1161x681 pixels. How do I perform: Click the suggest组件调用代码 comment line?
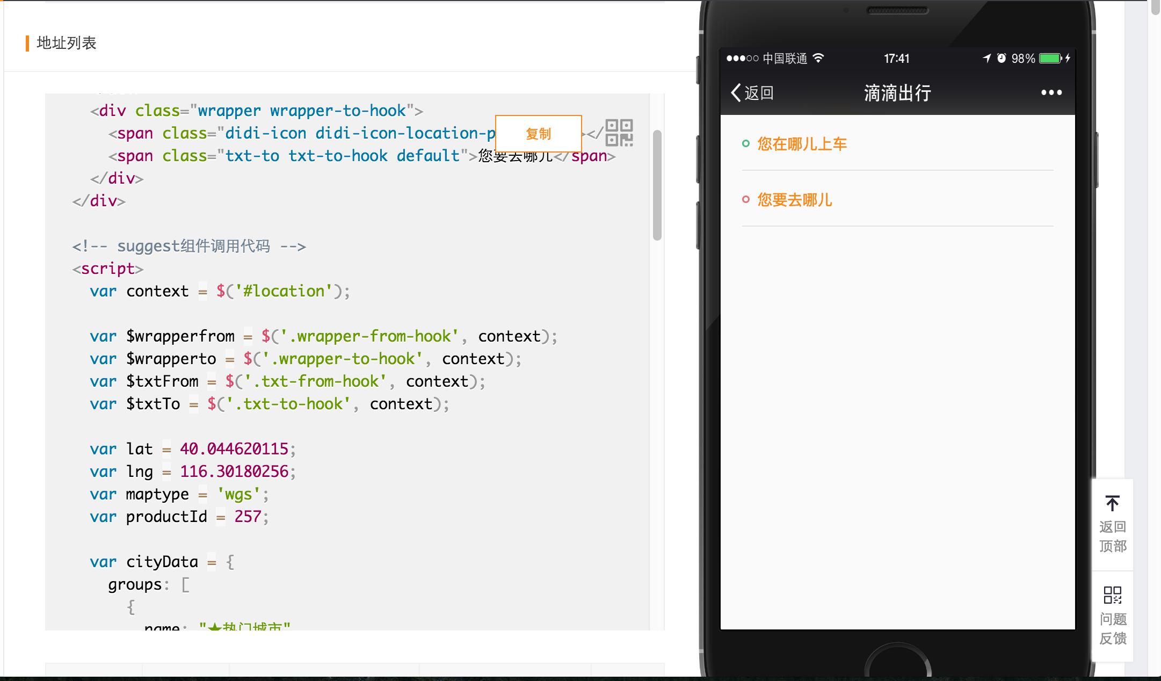[189, 246]
